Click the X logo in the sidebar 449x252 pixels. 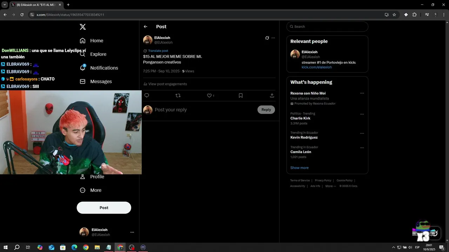[x=83, y=27]
